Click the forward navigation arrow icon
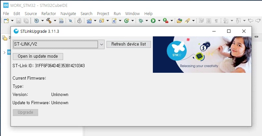Image resolution: width=262 pixels, height=136 pixels. click(x=258, y=21)
